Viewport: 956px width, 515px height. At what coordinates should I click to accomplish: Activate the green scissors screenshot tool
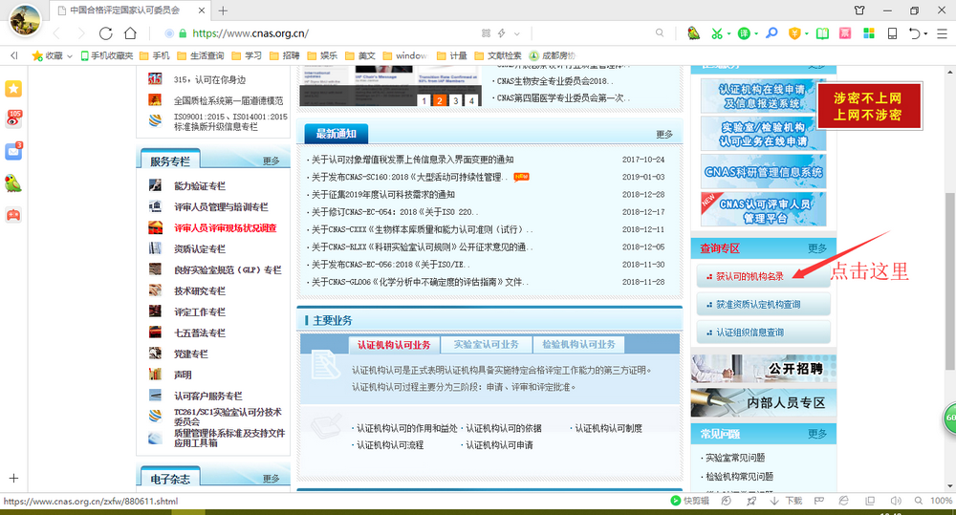pyautogui.click(x=717, y=33)
